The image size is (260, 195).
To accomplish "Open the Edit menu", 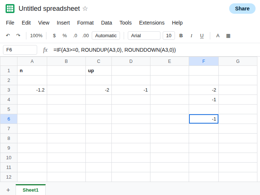I will pyautogui.click(x=26, y=23).
